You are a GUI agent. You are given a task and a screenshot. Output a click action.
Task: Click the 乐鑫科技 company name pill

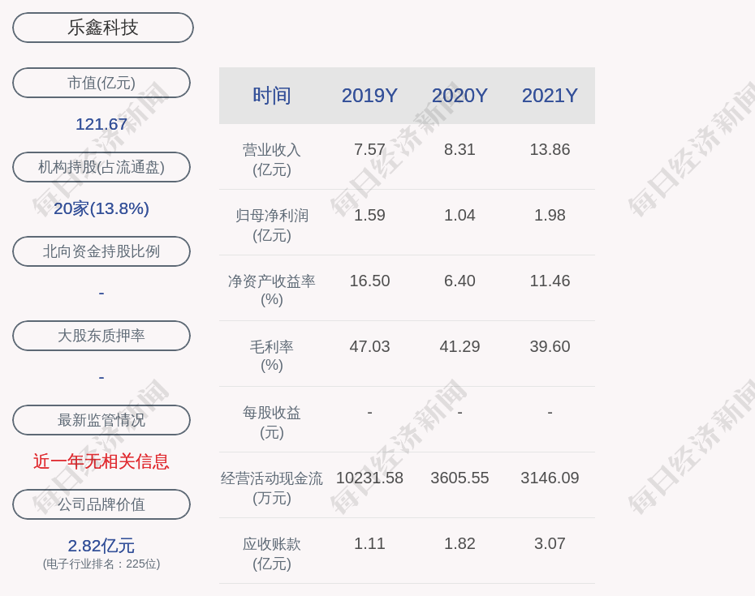point(103,28)
